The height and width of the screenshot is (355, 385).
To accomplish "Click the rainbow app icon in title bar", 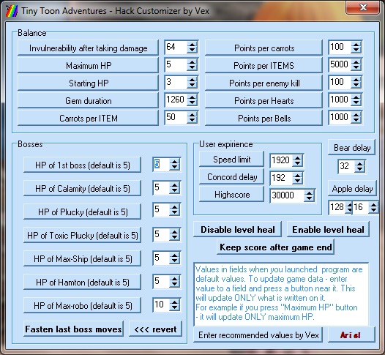I will click(x=12, y=11).
